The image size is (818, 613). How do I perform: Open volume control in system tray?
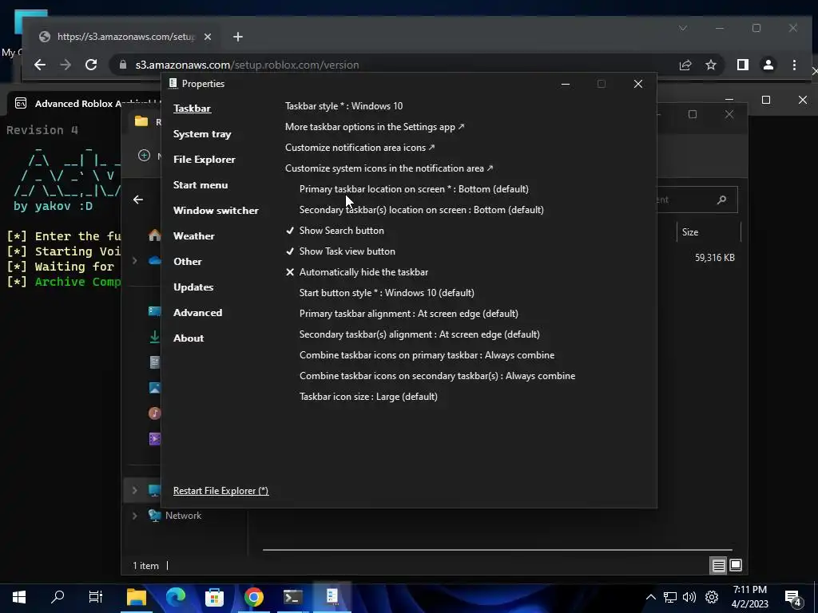click(x=689, y=597)
